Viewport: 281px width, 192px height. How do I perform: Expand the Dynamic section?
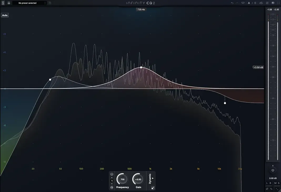(x=151, y=179)
